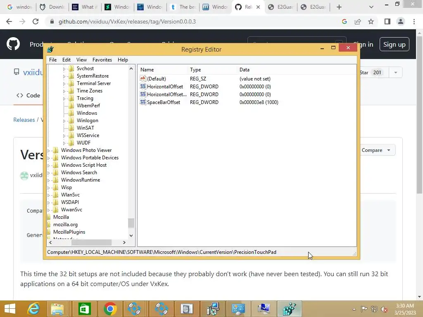Viewport: 423px width, 317px height.
Task: Reload the page in Chrome
Action: [36, 21]
